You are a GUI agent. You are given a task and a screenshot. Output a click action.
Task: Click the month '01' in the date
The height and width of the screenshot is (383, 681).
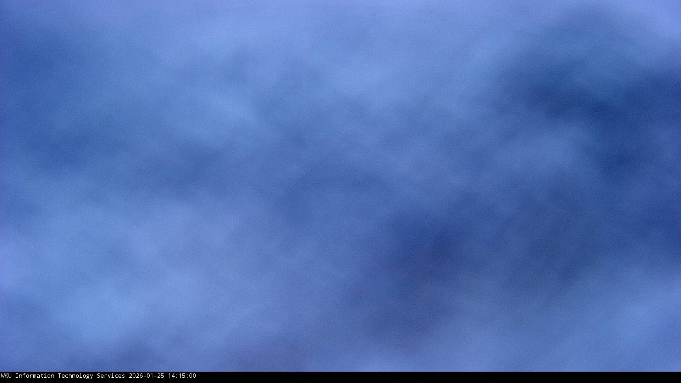[150, 376]
